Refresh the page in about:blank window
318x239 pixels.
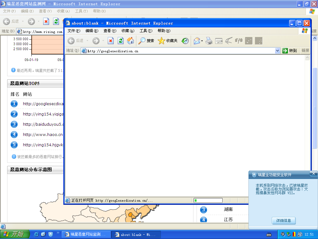pyautogui.click(x=121, y=41)
